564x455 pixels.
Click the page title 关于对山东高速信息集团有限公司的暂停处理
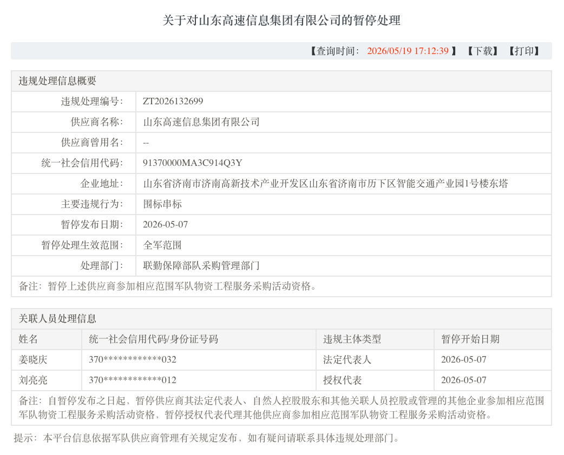coord(281,21)
